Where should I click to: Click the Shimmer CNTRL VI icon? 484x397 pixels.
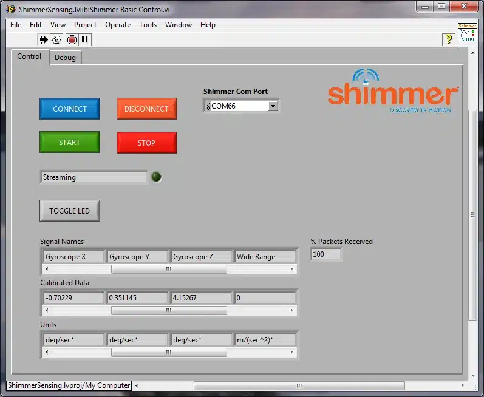pos(467,33)
